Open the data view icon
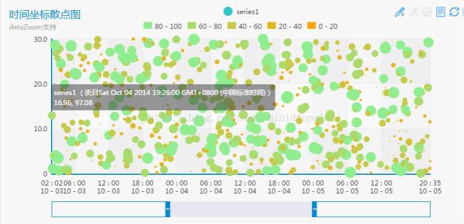The height and width of the screenshot is (224, 464). [441, 12]
